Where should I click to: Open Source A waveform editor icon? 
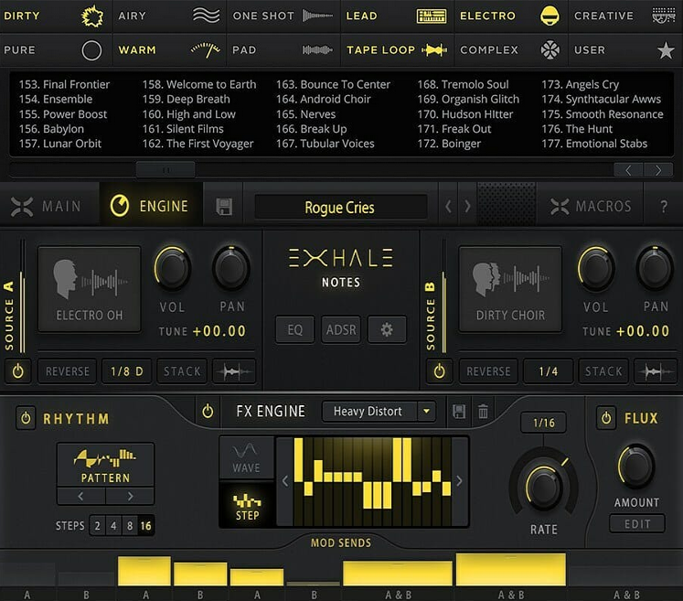pos(234,371)
